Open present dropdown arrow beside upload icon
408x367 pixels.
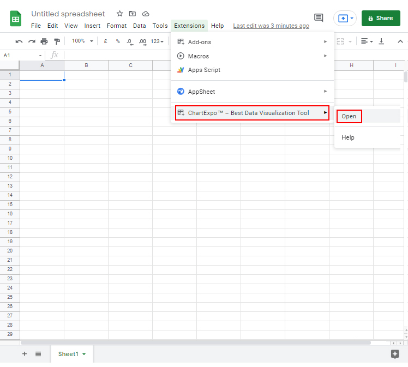[x=352, y=19]
